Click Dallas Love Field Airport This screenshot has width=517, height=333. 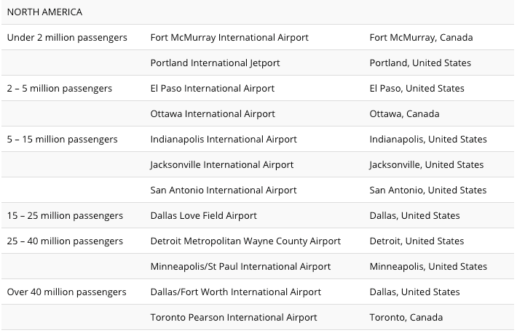(x=203, y=215)
